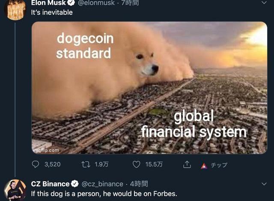Open the share tweet icon

[187, 164]
